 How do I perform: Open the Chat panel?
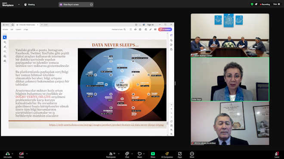coord(127,154)
